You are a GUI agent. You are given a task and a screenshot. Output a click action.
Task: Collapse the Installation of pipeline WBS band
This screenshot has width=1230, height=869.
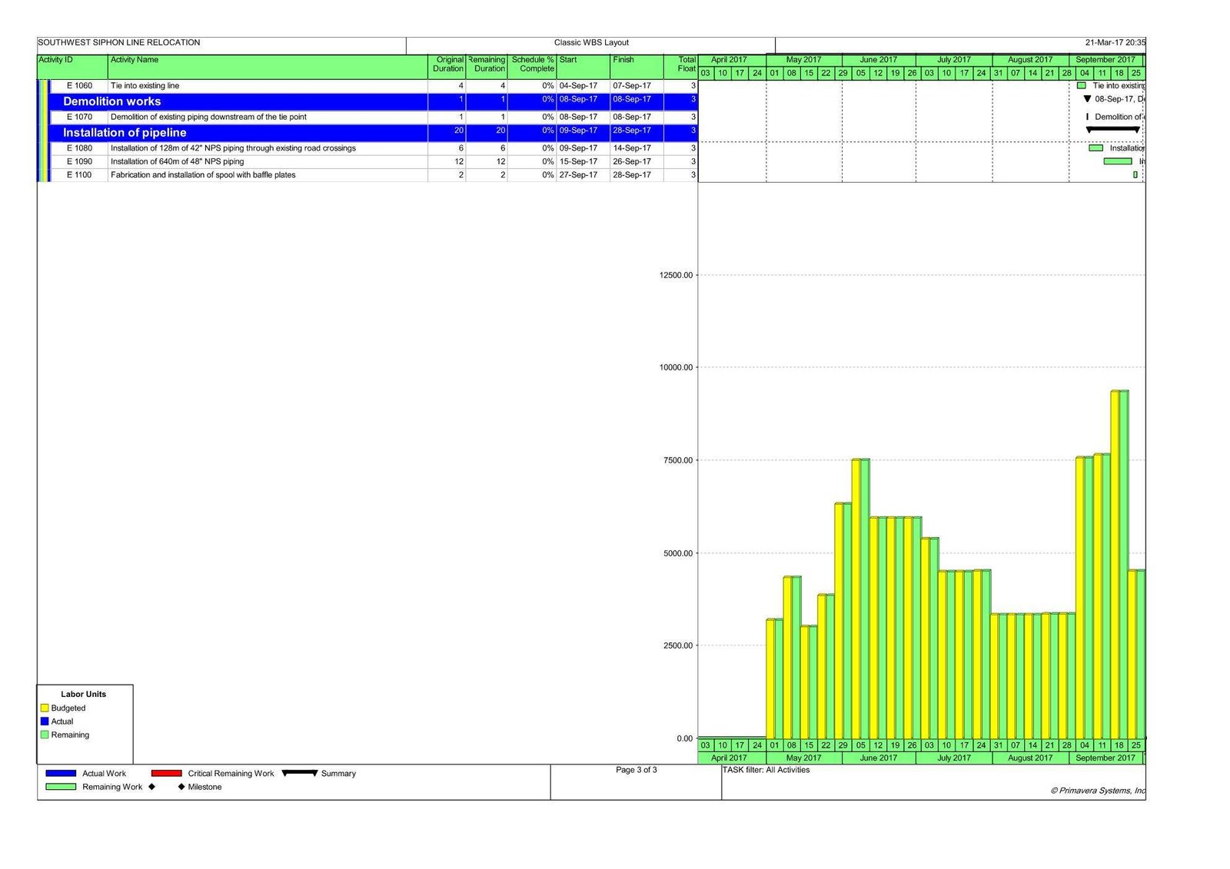[125, 132]
